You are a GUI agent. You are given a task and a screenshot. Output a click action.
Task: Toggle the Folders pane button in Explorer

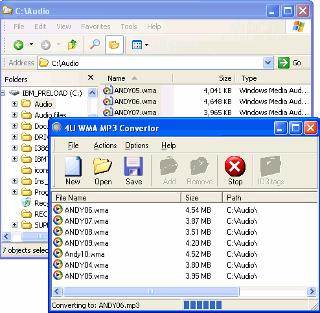coord(114,45)
